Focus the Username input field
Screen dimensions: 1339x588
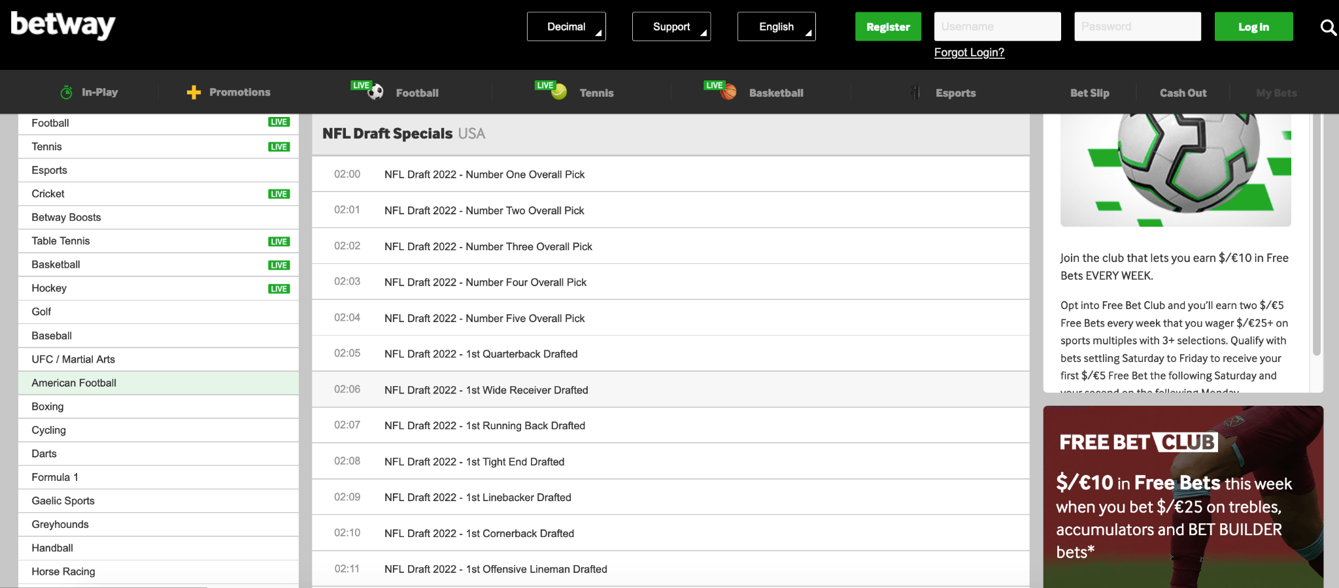click(998, 27)
